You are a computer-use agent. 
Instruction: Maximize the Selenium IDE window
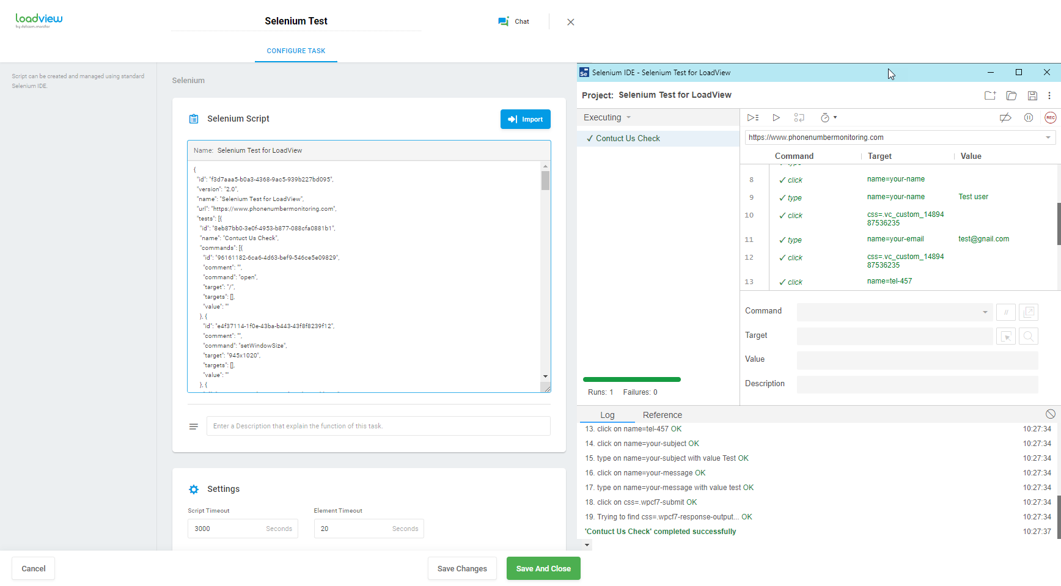pyautogui.click(x=1018, y=72)
